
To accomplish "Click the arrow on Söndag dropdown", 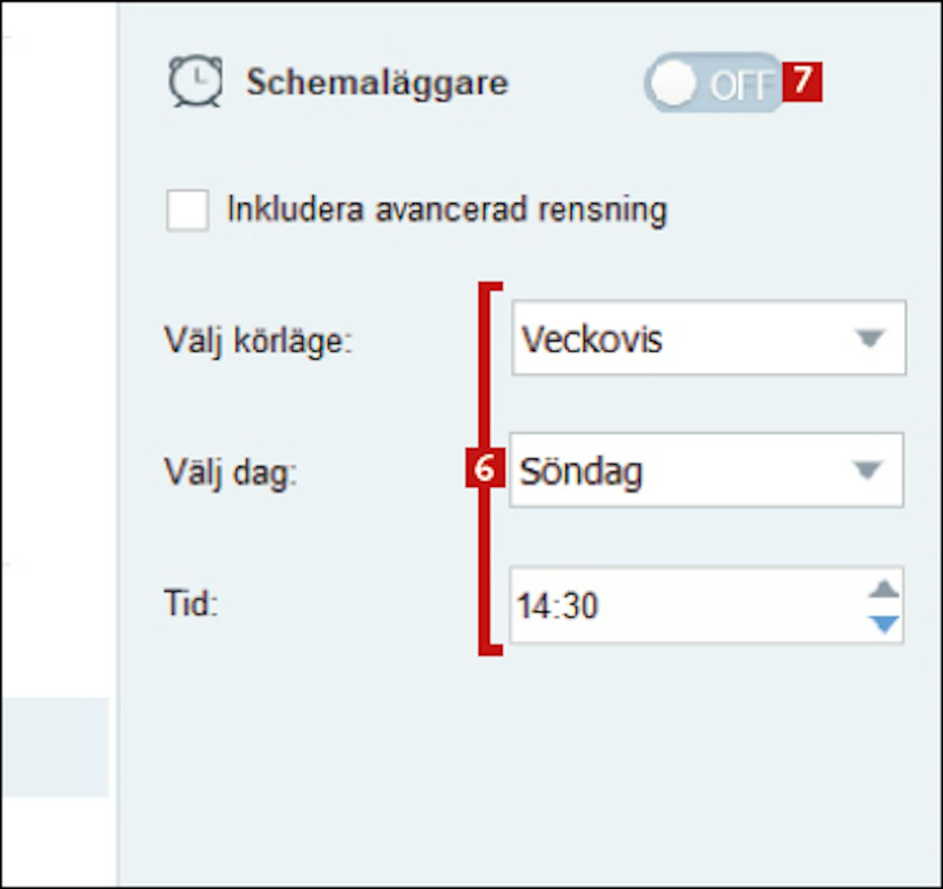I will point(868,470).
